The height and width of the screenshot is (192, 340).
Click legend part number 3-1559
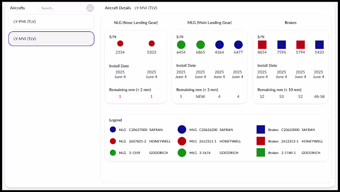[134, 153]
